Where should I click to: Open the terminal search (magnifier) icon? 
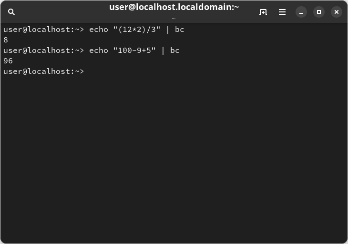pos(11,12)
